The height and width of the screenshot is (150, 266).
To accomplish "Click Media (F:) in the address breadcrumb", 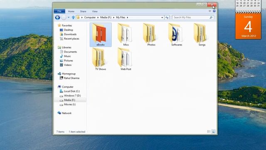I will (106, 17).
